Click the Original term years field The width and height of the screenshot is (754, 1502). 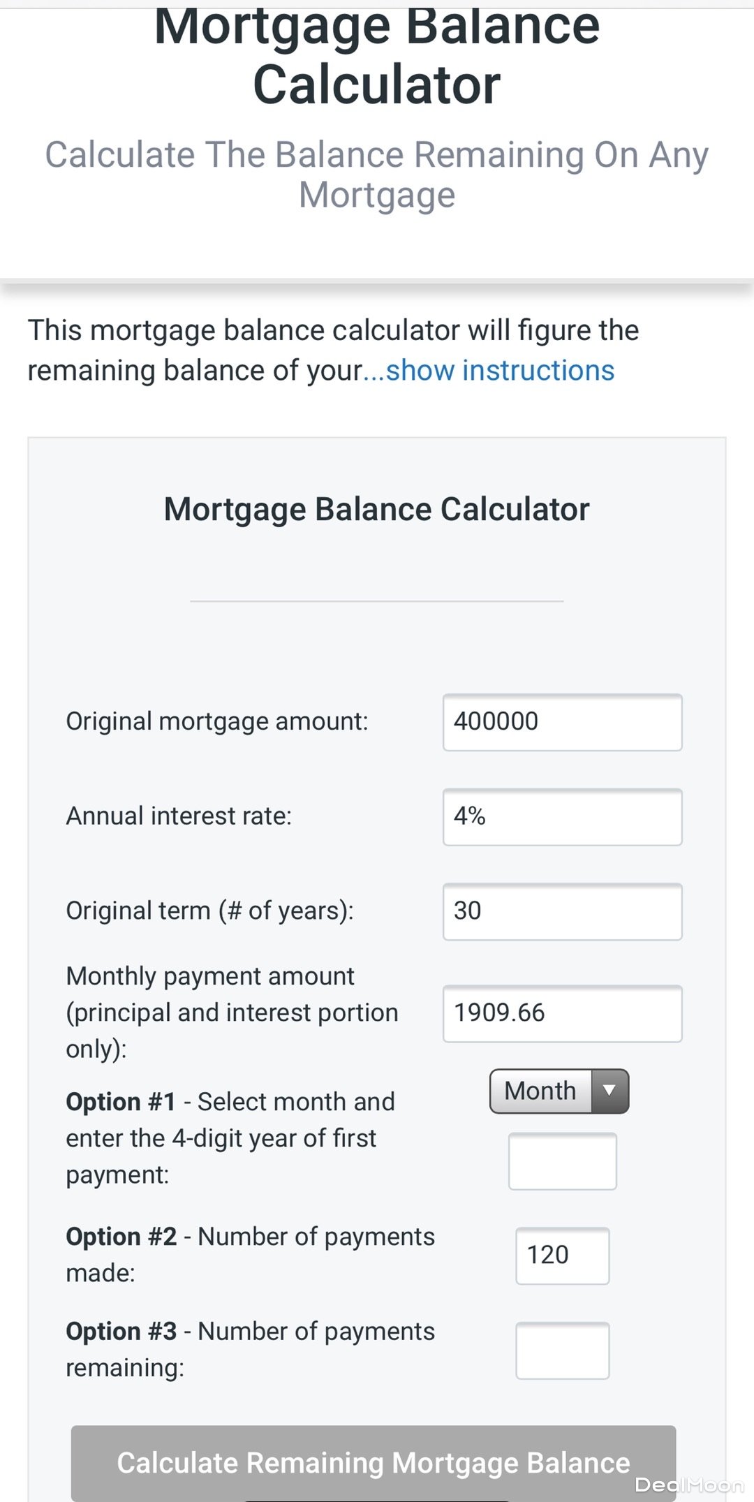(562, 911)
